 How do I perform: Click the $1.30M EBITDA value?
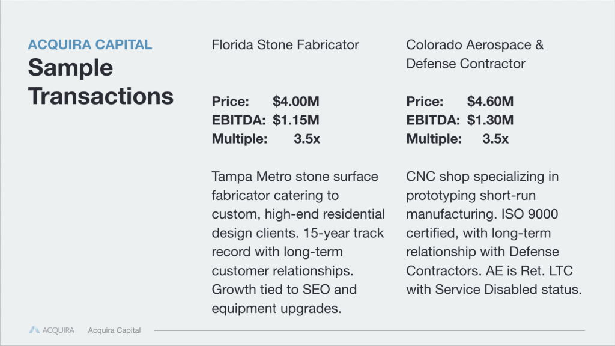click(x=490, y=120)
